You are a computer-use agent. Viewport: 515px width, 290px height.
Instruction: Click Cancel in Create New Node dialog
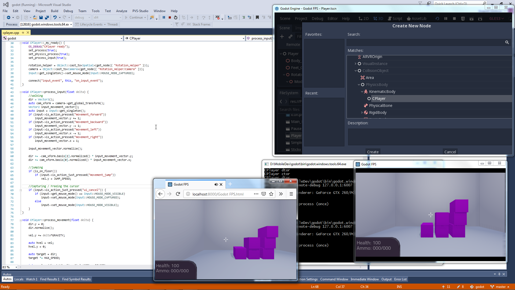pos(450,152)
